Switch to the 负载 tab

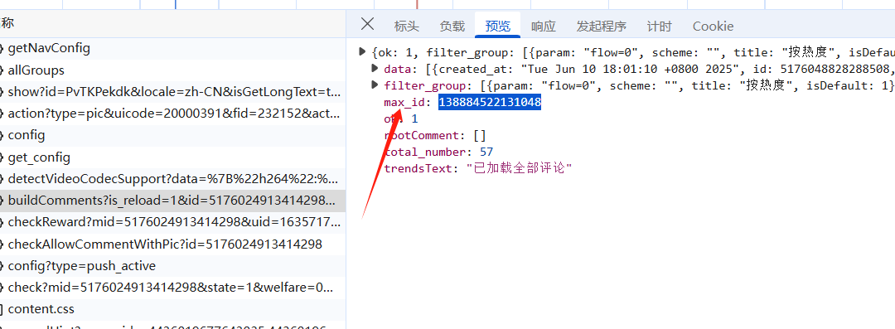pos(452,27)
